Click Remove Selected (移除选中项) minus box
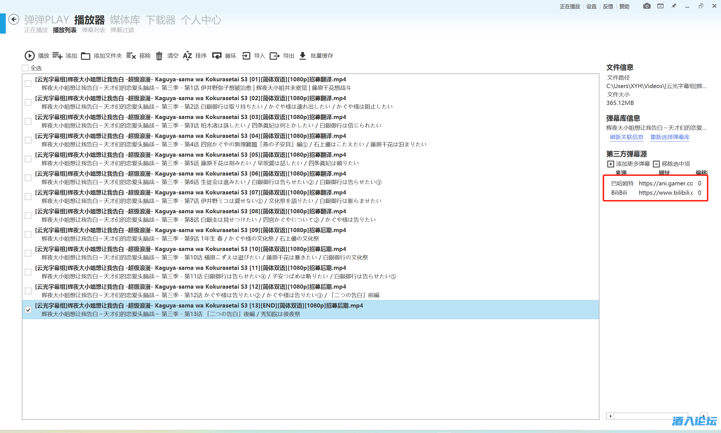This screenshot has width=721, height=433. click(656, 164)
